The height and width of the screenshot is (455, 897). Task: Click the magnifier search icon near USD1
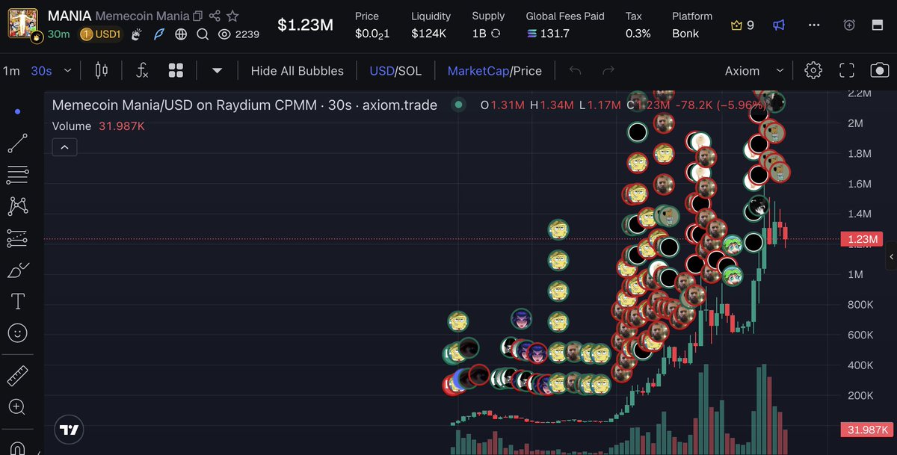[203, 34]
